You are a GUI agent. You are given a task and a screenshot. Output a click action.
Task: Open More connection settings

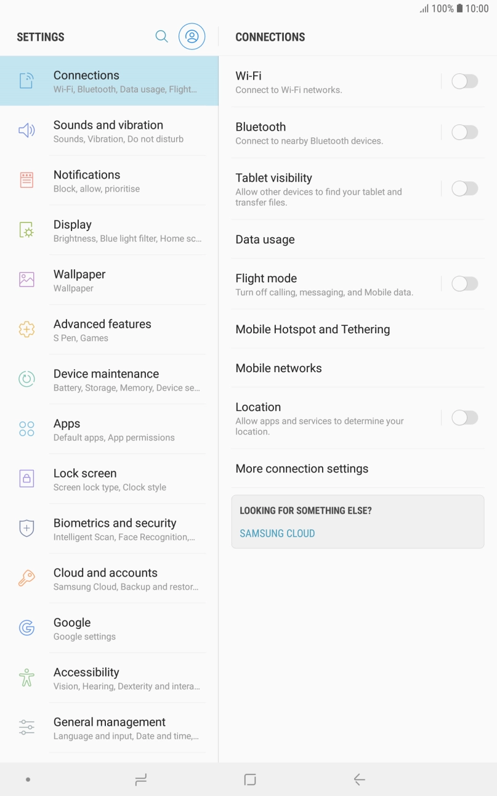point(302,469)
